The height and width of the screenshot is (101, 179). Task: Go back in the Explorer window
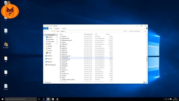tap(45, 31)
